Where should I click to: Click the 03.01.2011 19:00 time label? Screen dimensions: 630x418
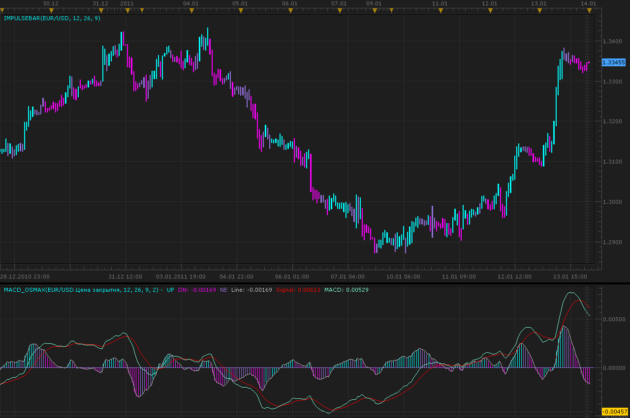[x=181, y=277]
